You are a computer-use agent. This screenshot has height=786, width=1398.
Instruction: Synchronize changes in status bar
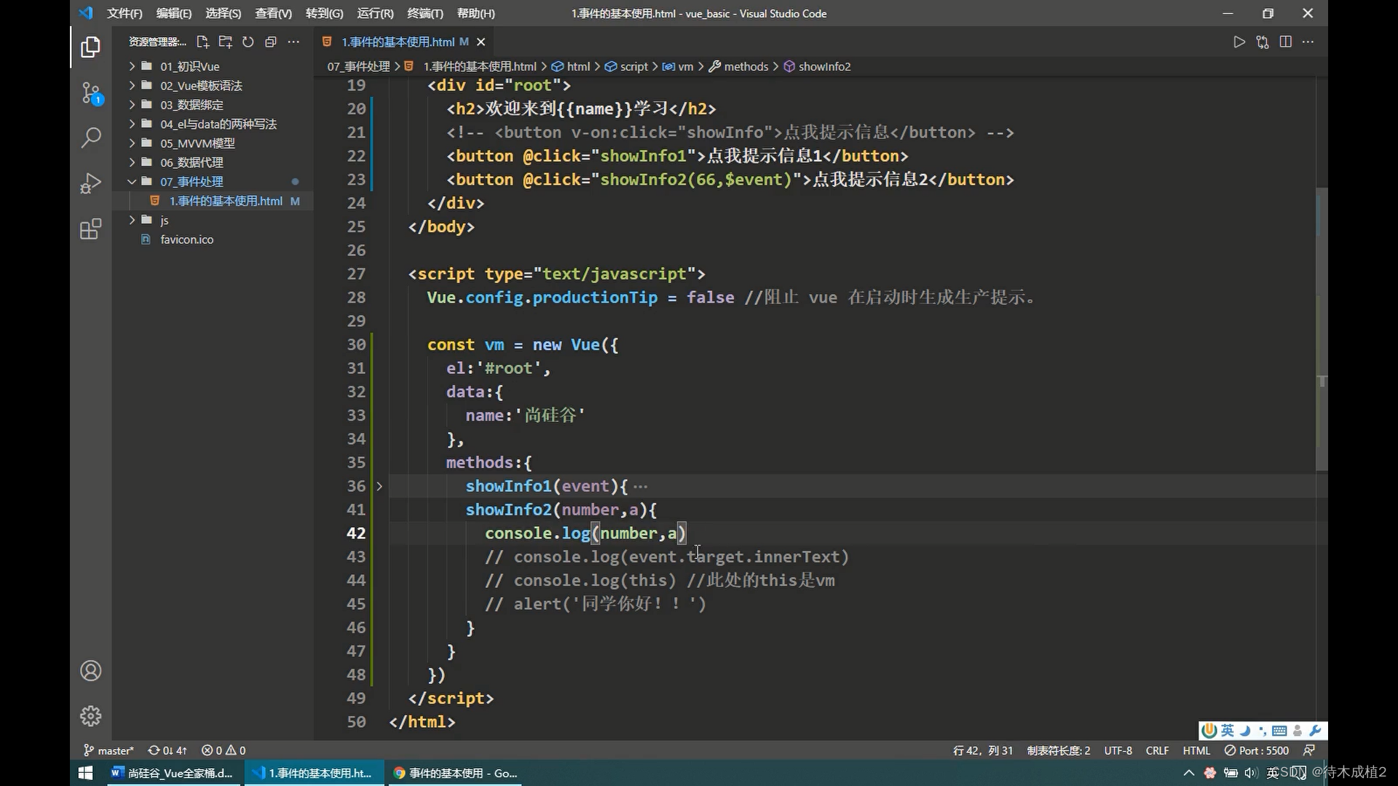click(x=167, y=750)
